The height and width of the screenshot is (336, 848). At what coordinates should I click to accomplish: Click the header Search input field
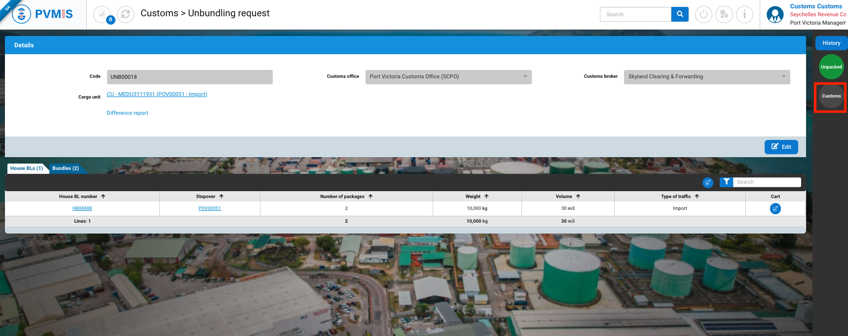pyautogui.click(x=635, y=14)
